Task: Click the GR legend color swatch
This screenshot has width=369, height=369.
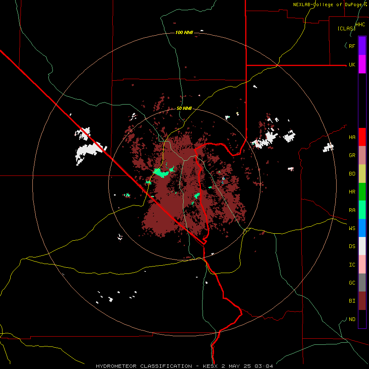Action: tap(362, 155)
